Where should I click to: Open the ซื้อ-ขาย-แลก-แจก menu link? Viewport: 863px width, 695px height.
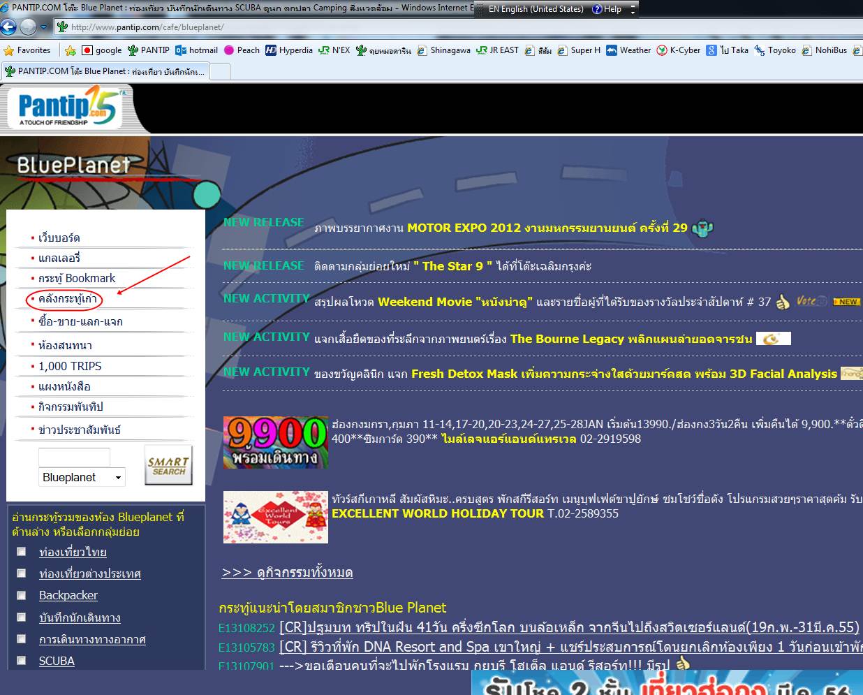point(80,321)
